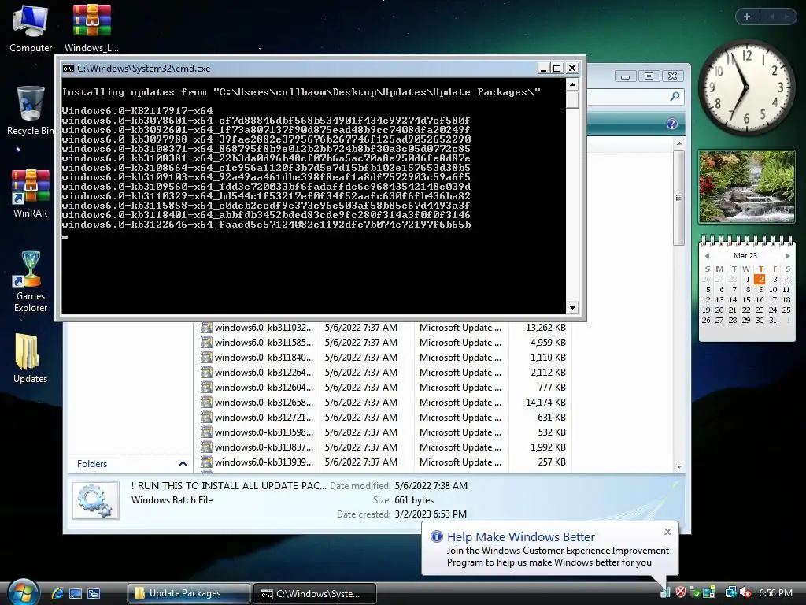
Task: Click the green checkmark tray icon
Action: (694, 592)
